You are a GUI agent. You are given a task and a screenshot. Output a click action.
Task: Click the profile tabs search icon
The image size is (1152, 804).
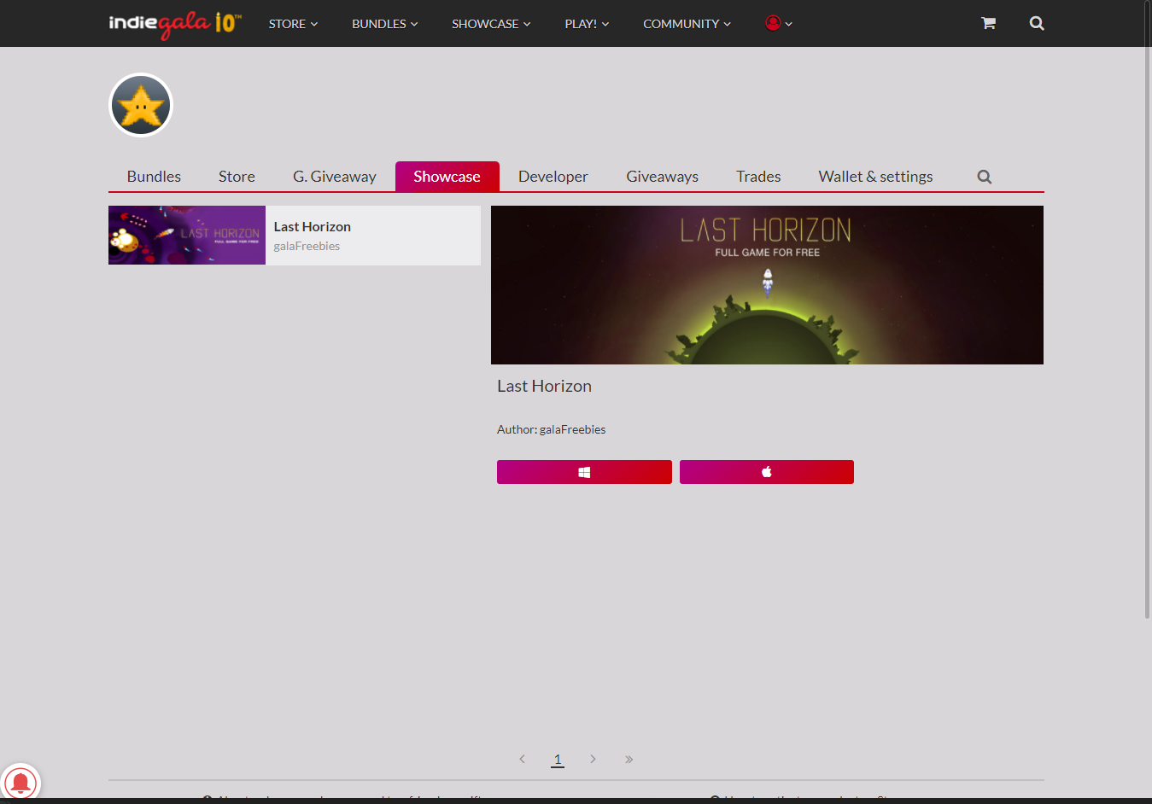pos(985,177)
